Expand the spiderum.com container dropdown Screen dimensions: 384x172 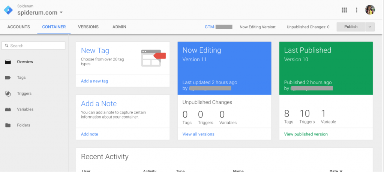point(61,12)
